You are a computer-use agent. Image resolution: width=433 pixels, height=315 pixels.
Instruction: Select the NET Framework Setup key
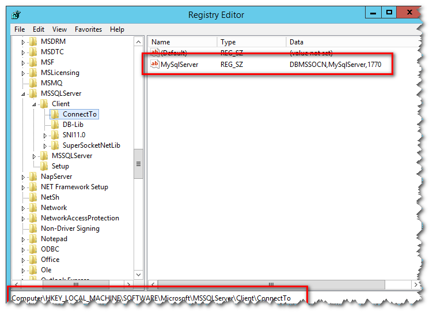[x=74, y=187]
